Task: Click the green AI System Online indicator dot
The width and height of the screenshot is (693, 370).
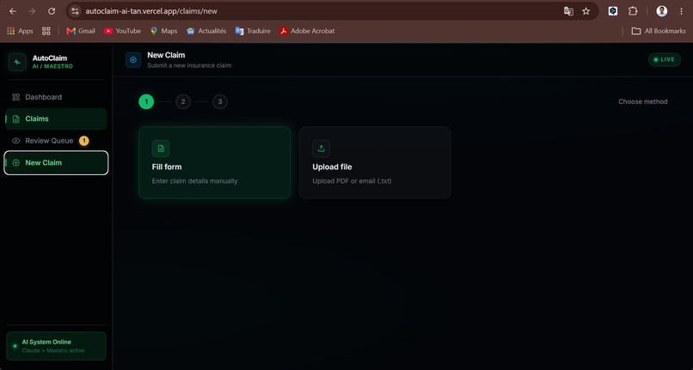Action: pyautogui.click(x=15, y=346)
